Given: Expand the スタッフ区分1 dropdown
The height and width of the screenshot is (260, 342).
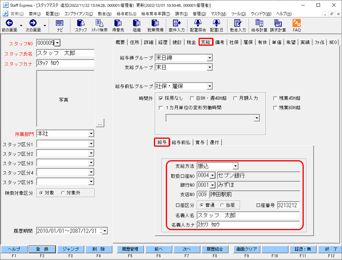Looking at the screenshot, I should 91,144.
